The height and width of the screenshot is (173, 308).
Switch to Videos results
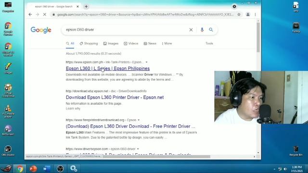click(x=131, y=44)
